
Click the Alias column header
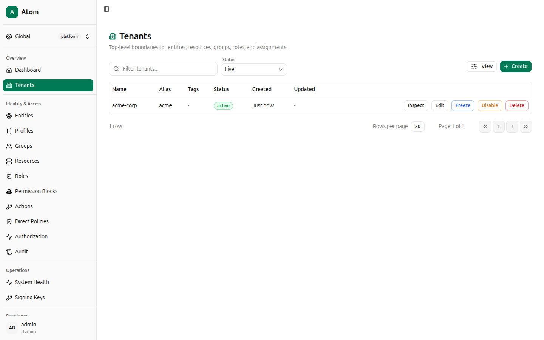click(165, 90)
